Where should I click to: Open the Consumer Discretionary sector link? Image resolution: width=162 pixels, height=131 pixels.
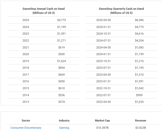[x=26, y=128]
